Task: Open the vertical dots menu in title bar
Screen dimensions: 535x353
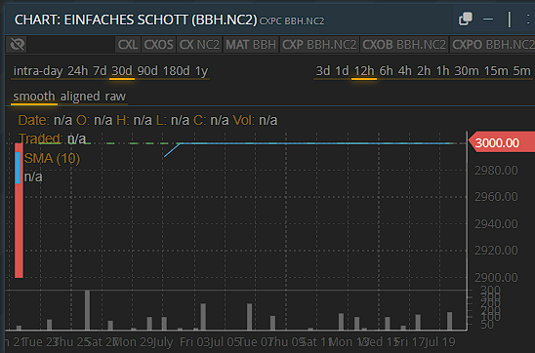Action: (528, 20)
